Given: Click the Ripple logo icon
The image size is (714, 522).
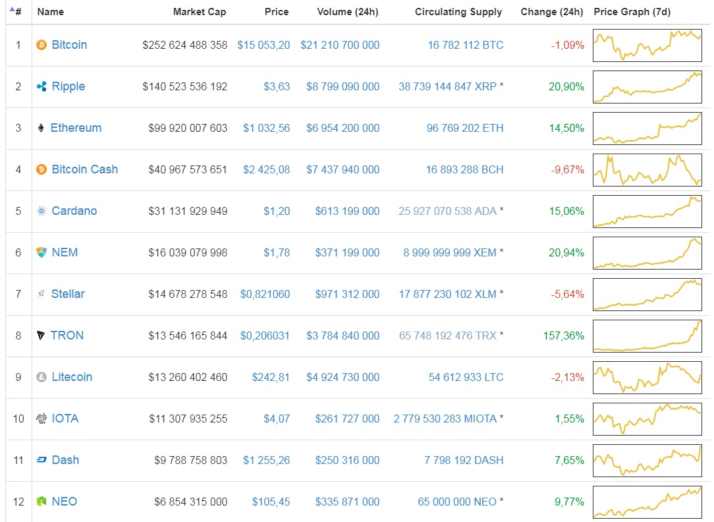Looking at the screenshot, I should 41,86.
